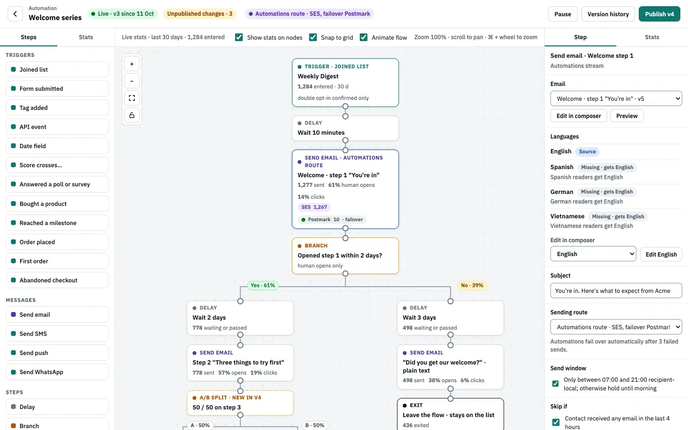Open the right panel Stats tab
The image size is (688, 430).
[652, 37]
